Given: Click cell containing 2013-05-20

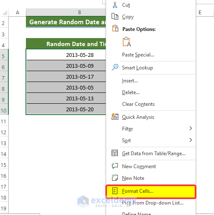Looking at the screenshot, I should [66, 109].
